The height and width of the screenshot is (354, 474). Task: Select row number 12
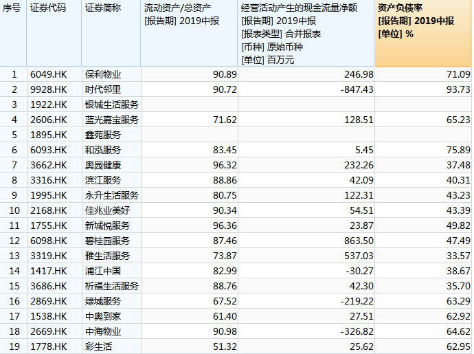(x=14, y=241)
